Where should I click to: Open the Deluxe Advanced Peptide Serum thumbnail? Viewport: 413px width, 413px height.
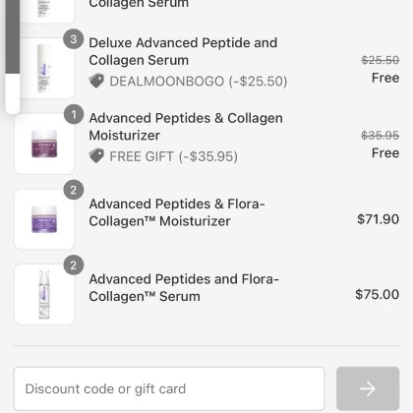46,68
